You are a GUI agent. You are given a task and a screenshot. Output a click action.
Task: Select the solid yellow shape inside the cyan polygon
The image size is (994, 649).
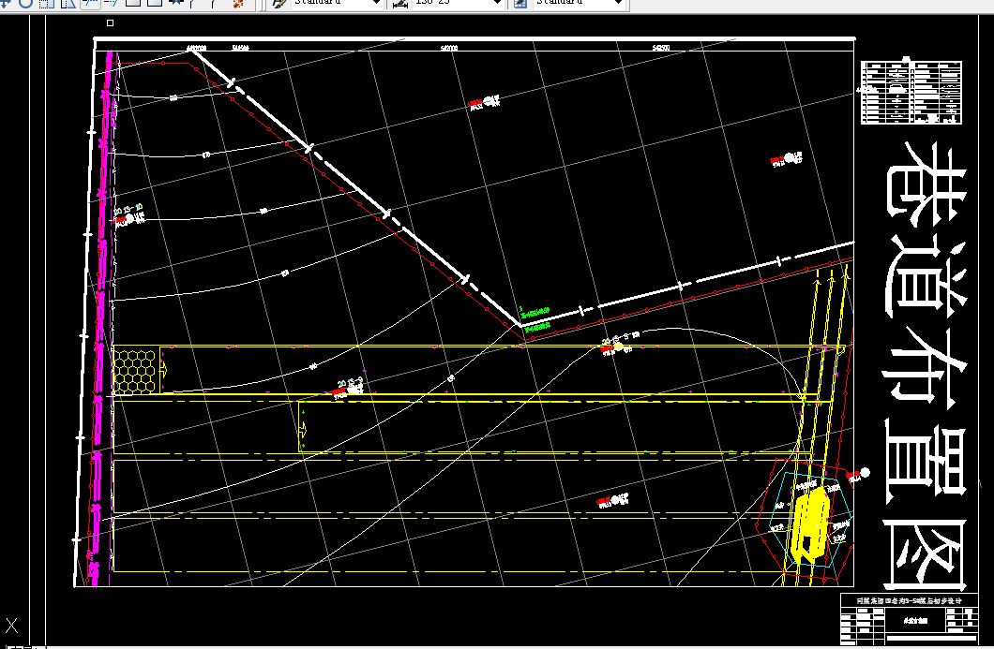[x=809, y=524]
